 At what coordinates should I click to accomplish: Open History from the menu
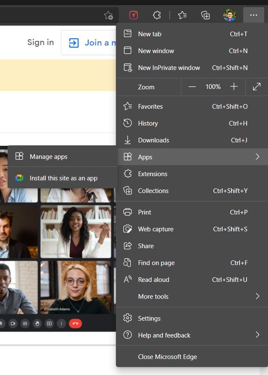pyautogui.click(x=192, y=123)
